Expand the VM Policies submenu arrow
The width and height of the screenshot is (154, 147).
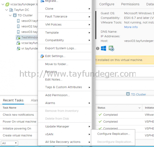(89, 24)
